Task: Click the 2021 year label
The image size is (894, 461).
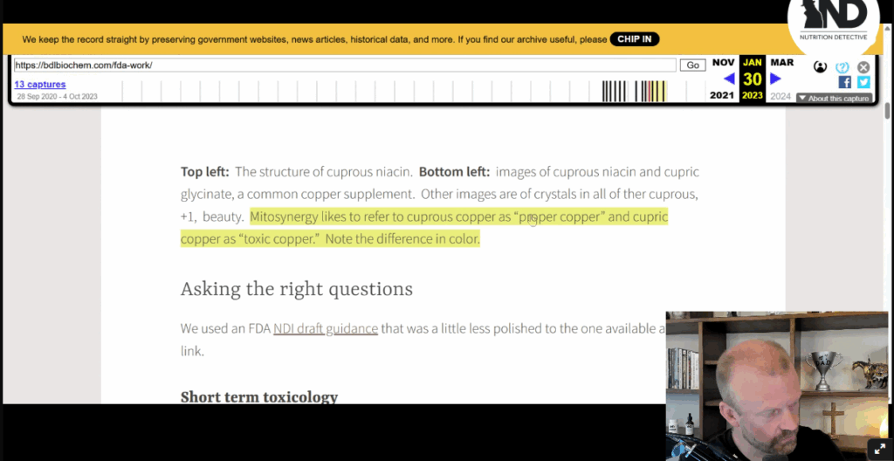Action: tap(722, 95)
